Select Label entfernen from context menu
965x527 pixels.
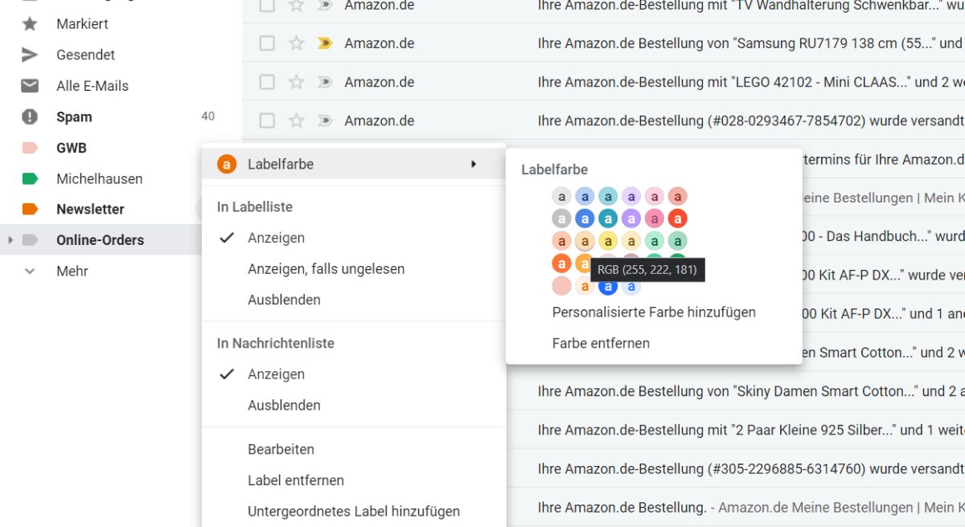coord(295,480)
